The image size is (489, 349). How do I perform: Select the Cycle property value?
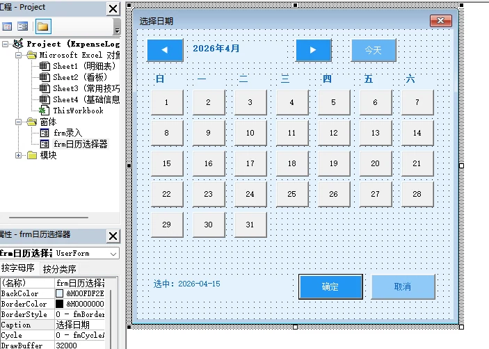pyautogui.click(x=80, y=335)
